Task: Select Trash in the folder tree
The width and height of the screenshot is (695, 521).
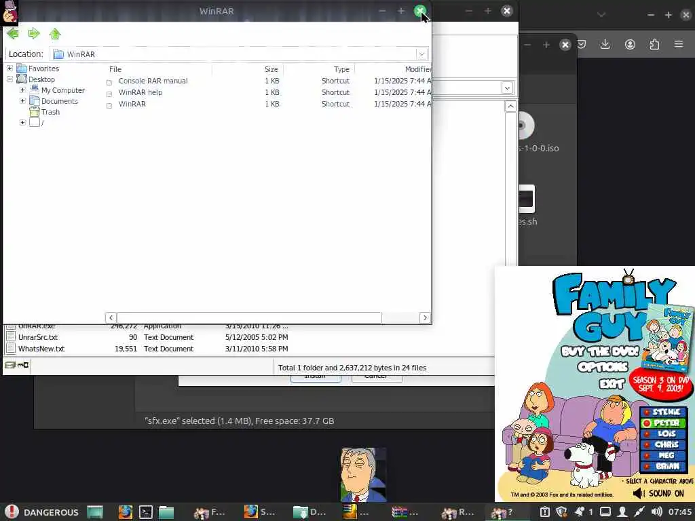Action: 50,112
